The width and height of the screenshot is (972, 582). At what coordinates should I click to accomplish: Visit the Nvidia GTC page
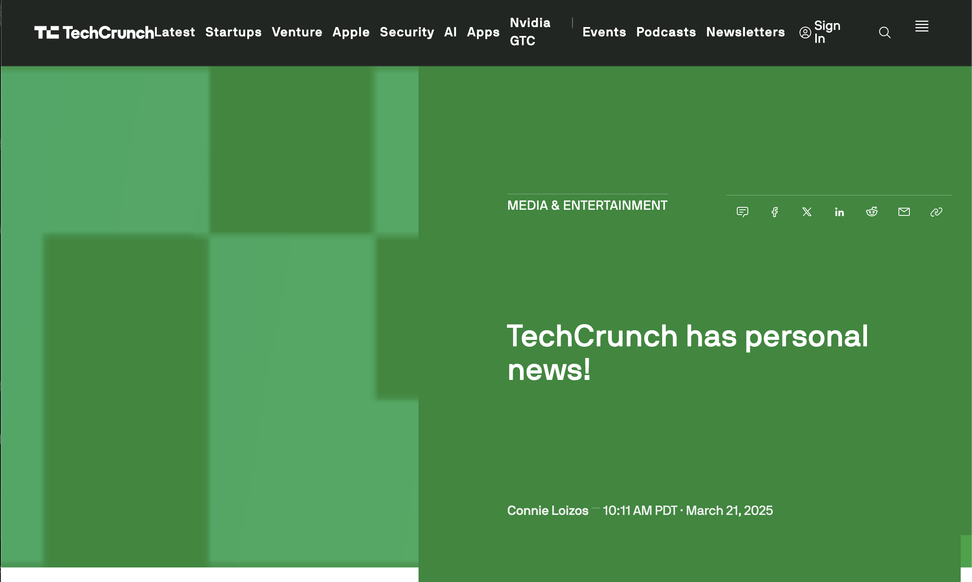coord(530,32)
